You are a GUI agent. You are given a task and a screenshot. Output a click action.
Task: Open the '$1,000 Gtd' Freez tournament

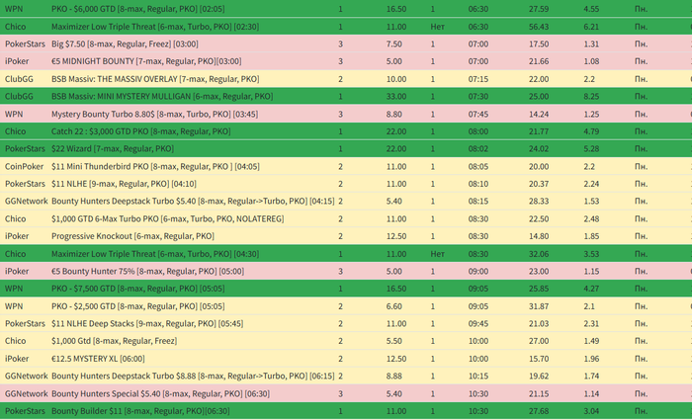[x=115, y=341]
